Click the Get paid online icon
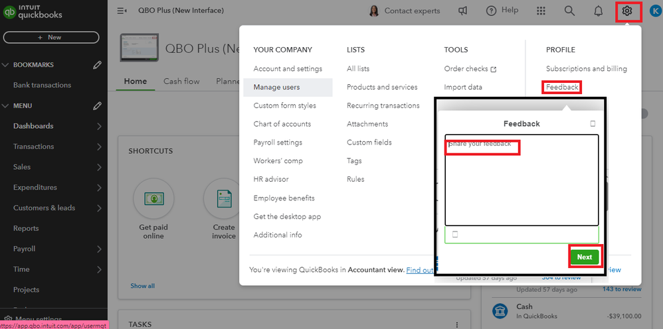Viewport: 663px width, 329px height. (153, 199)
